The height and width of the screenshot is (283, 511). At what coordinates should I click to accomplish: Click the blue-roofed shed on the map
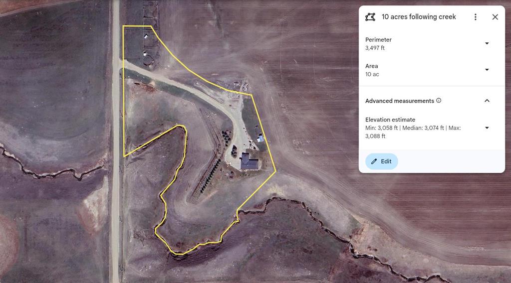coord(260,139)
